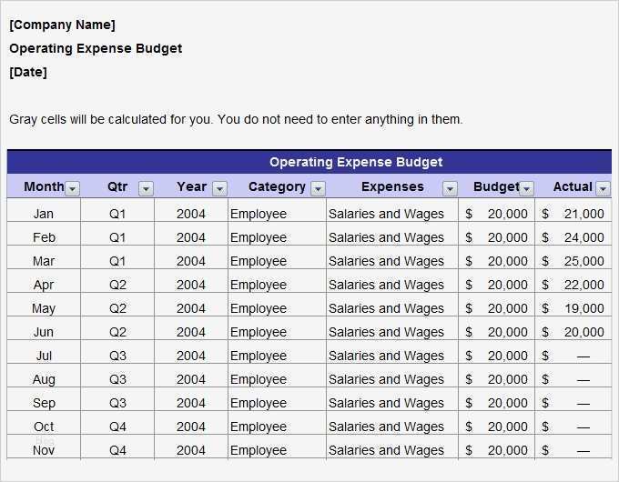Open the Year column filter dropdown
The height and width of the screenshot is (482, 619).
pyautogui.click(x=219, y=188)
